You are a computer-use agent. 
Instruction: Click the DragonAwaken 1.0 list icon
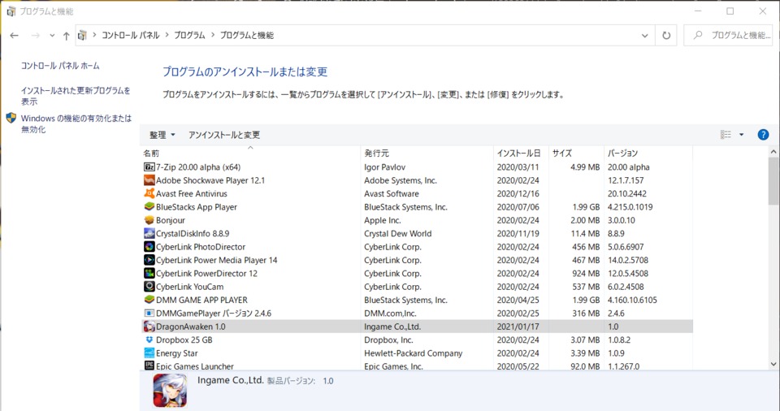click(149, 327)
